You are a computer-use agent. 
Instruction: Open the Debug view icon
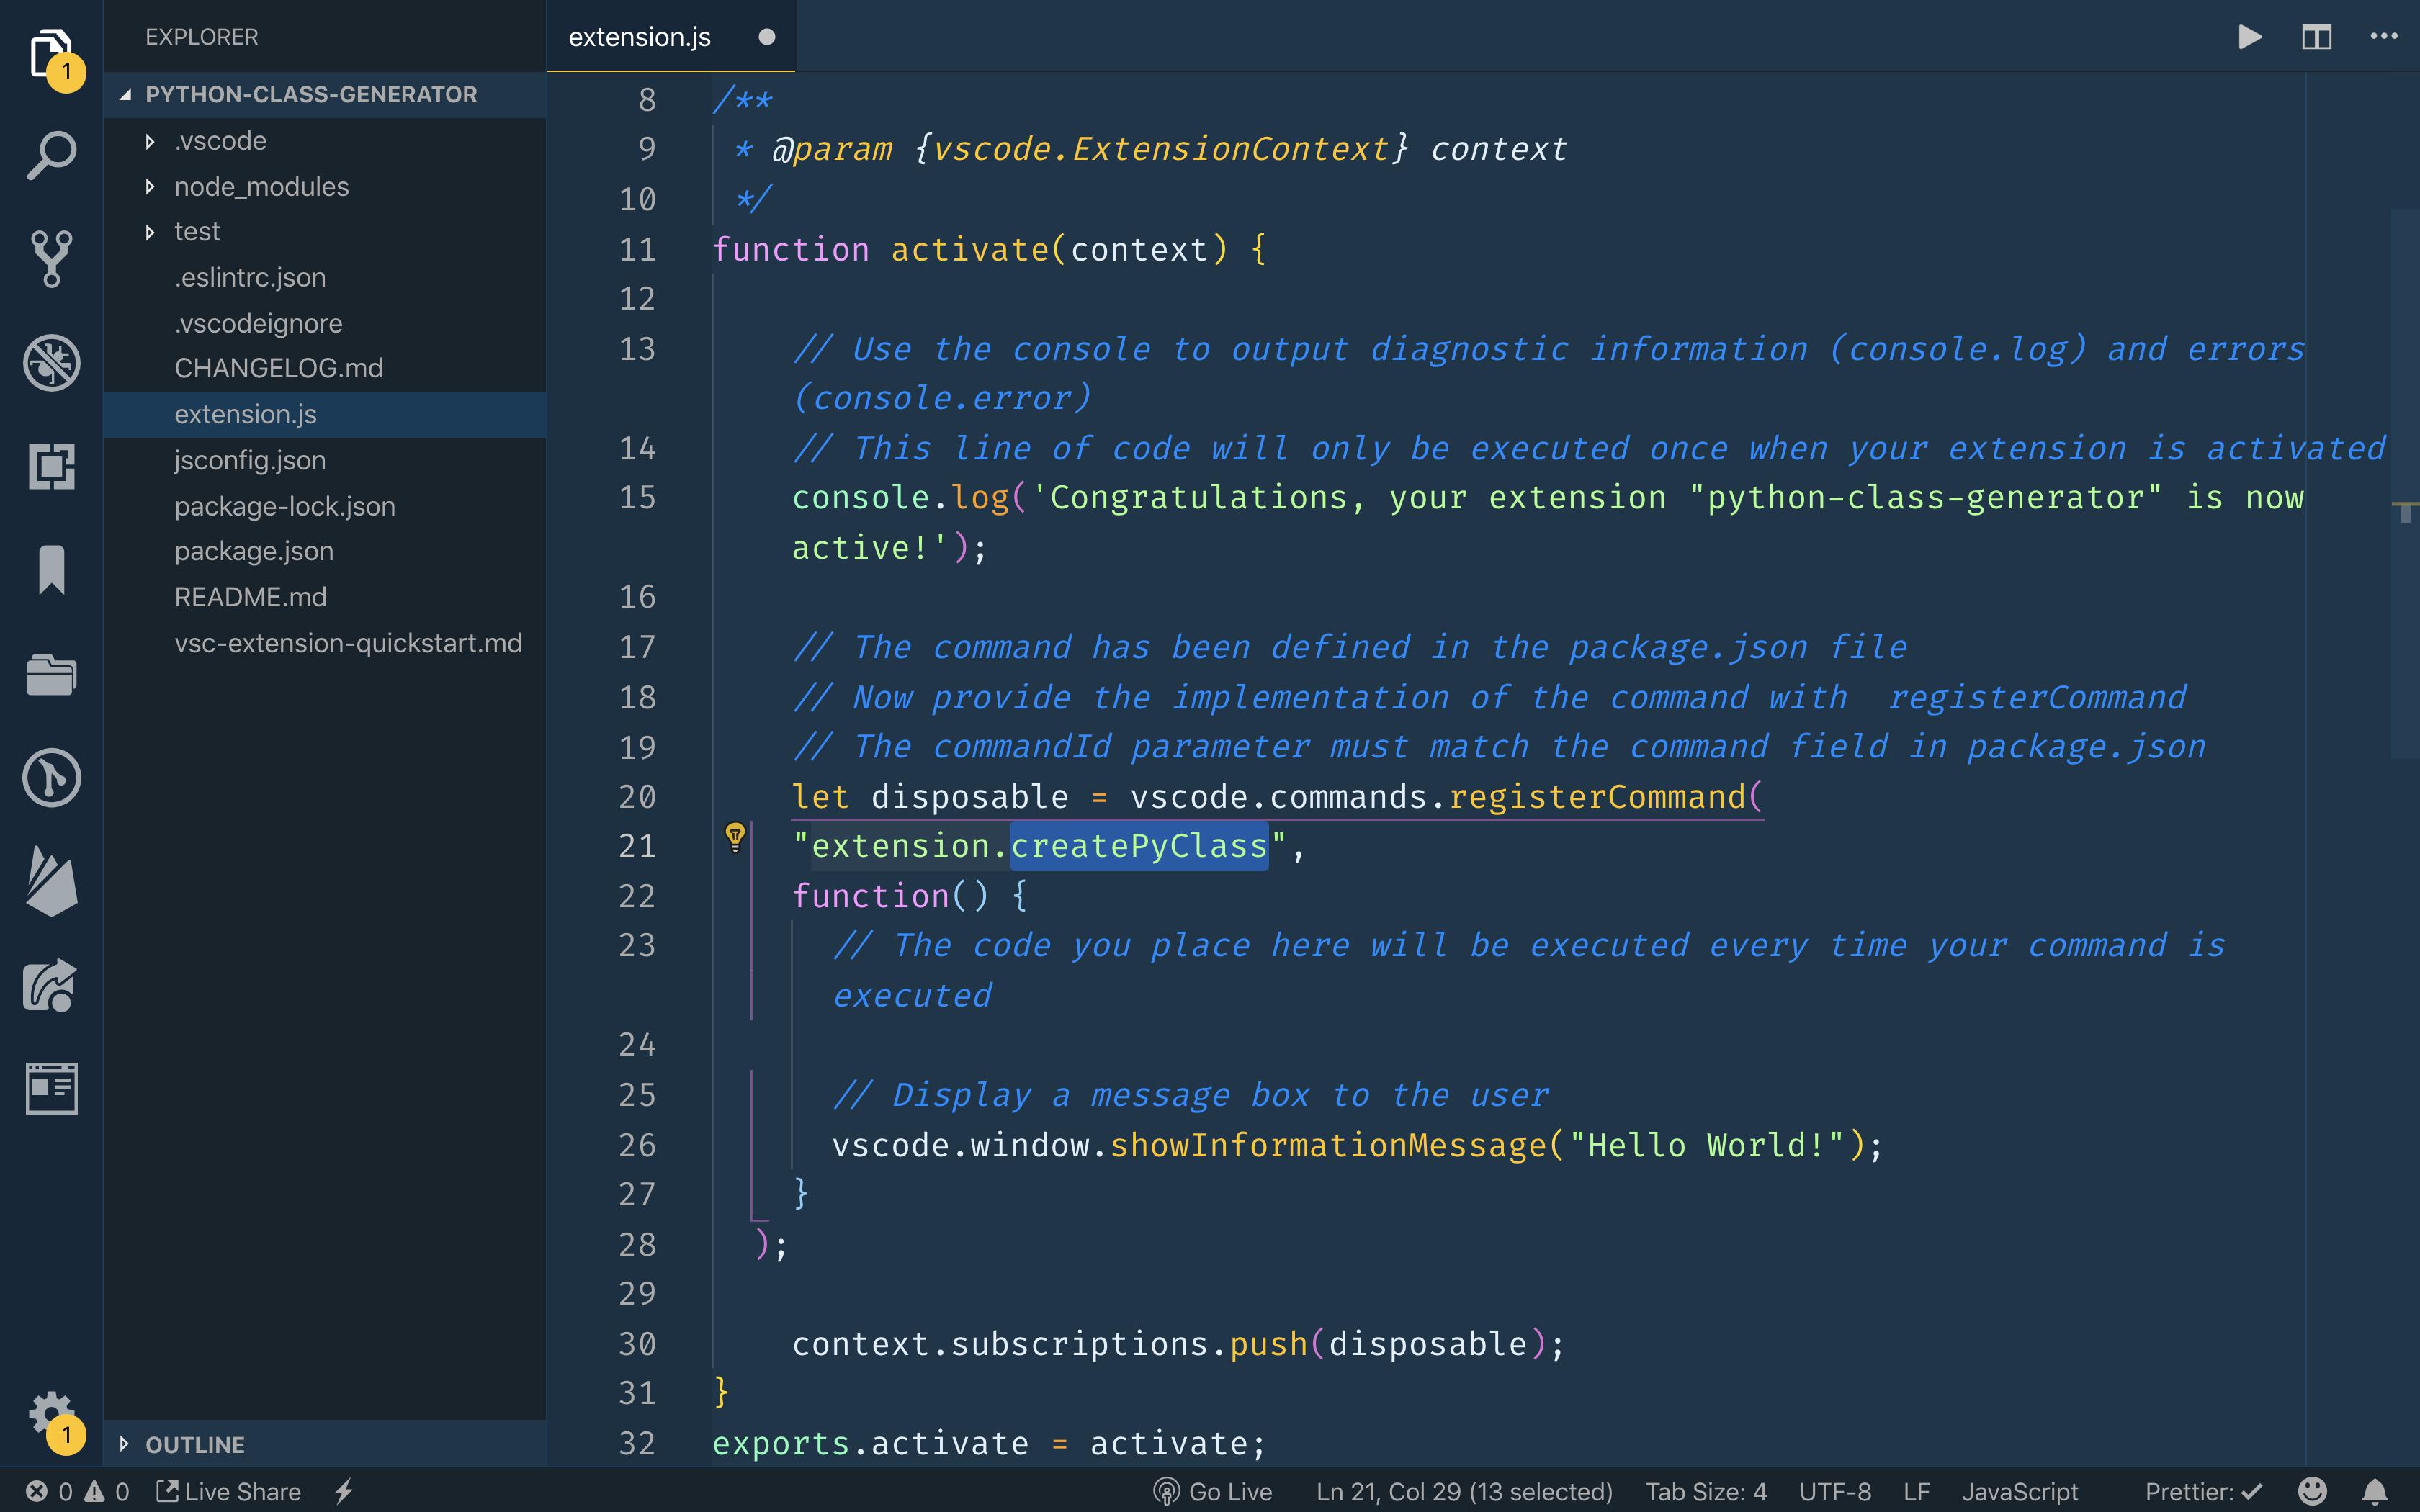[x=51, y=362]
